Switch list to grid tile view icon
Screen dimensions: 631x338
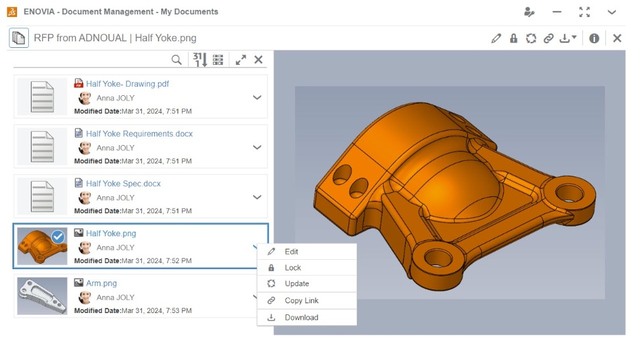[x=218, y=60]
